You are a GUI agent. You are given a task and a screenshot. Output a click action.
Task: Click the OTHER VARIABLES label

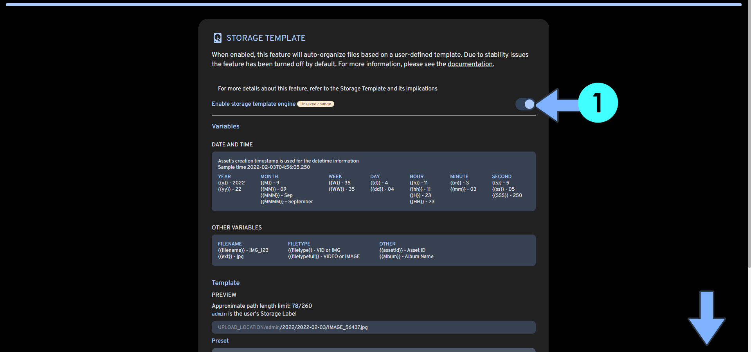[x=237, y=227]
